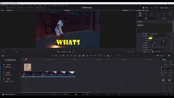This screenshot has height=98, width=174.
Task: Open the blue flag color dropdown
Action: coord(93,56)
